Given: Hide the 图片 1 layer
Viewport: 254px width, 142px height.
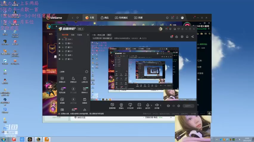Looking at the screenshot, I should [59, 43].
